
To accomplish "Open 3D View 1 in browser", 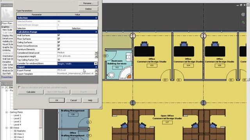I will point(18,134).
